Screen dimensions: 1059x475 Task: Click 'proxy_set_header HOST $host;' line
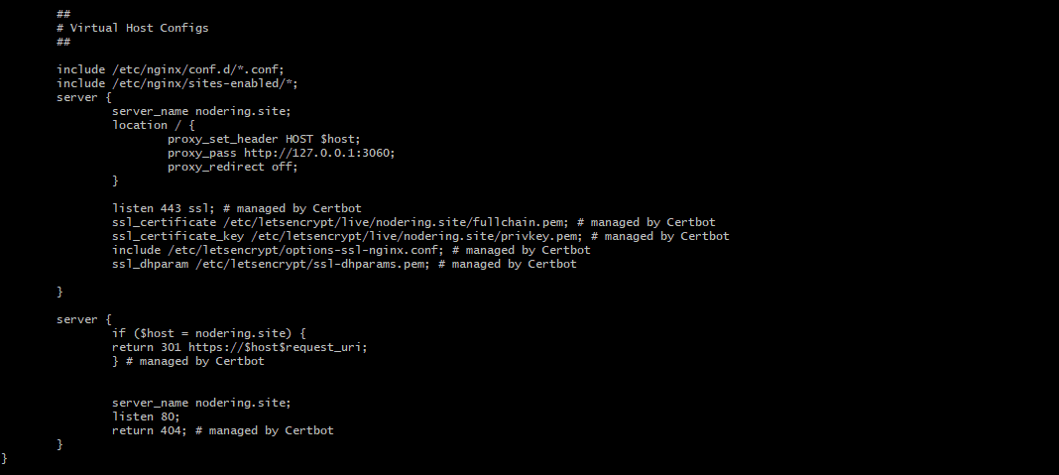click(264, 139)
